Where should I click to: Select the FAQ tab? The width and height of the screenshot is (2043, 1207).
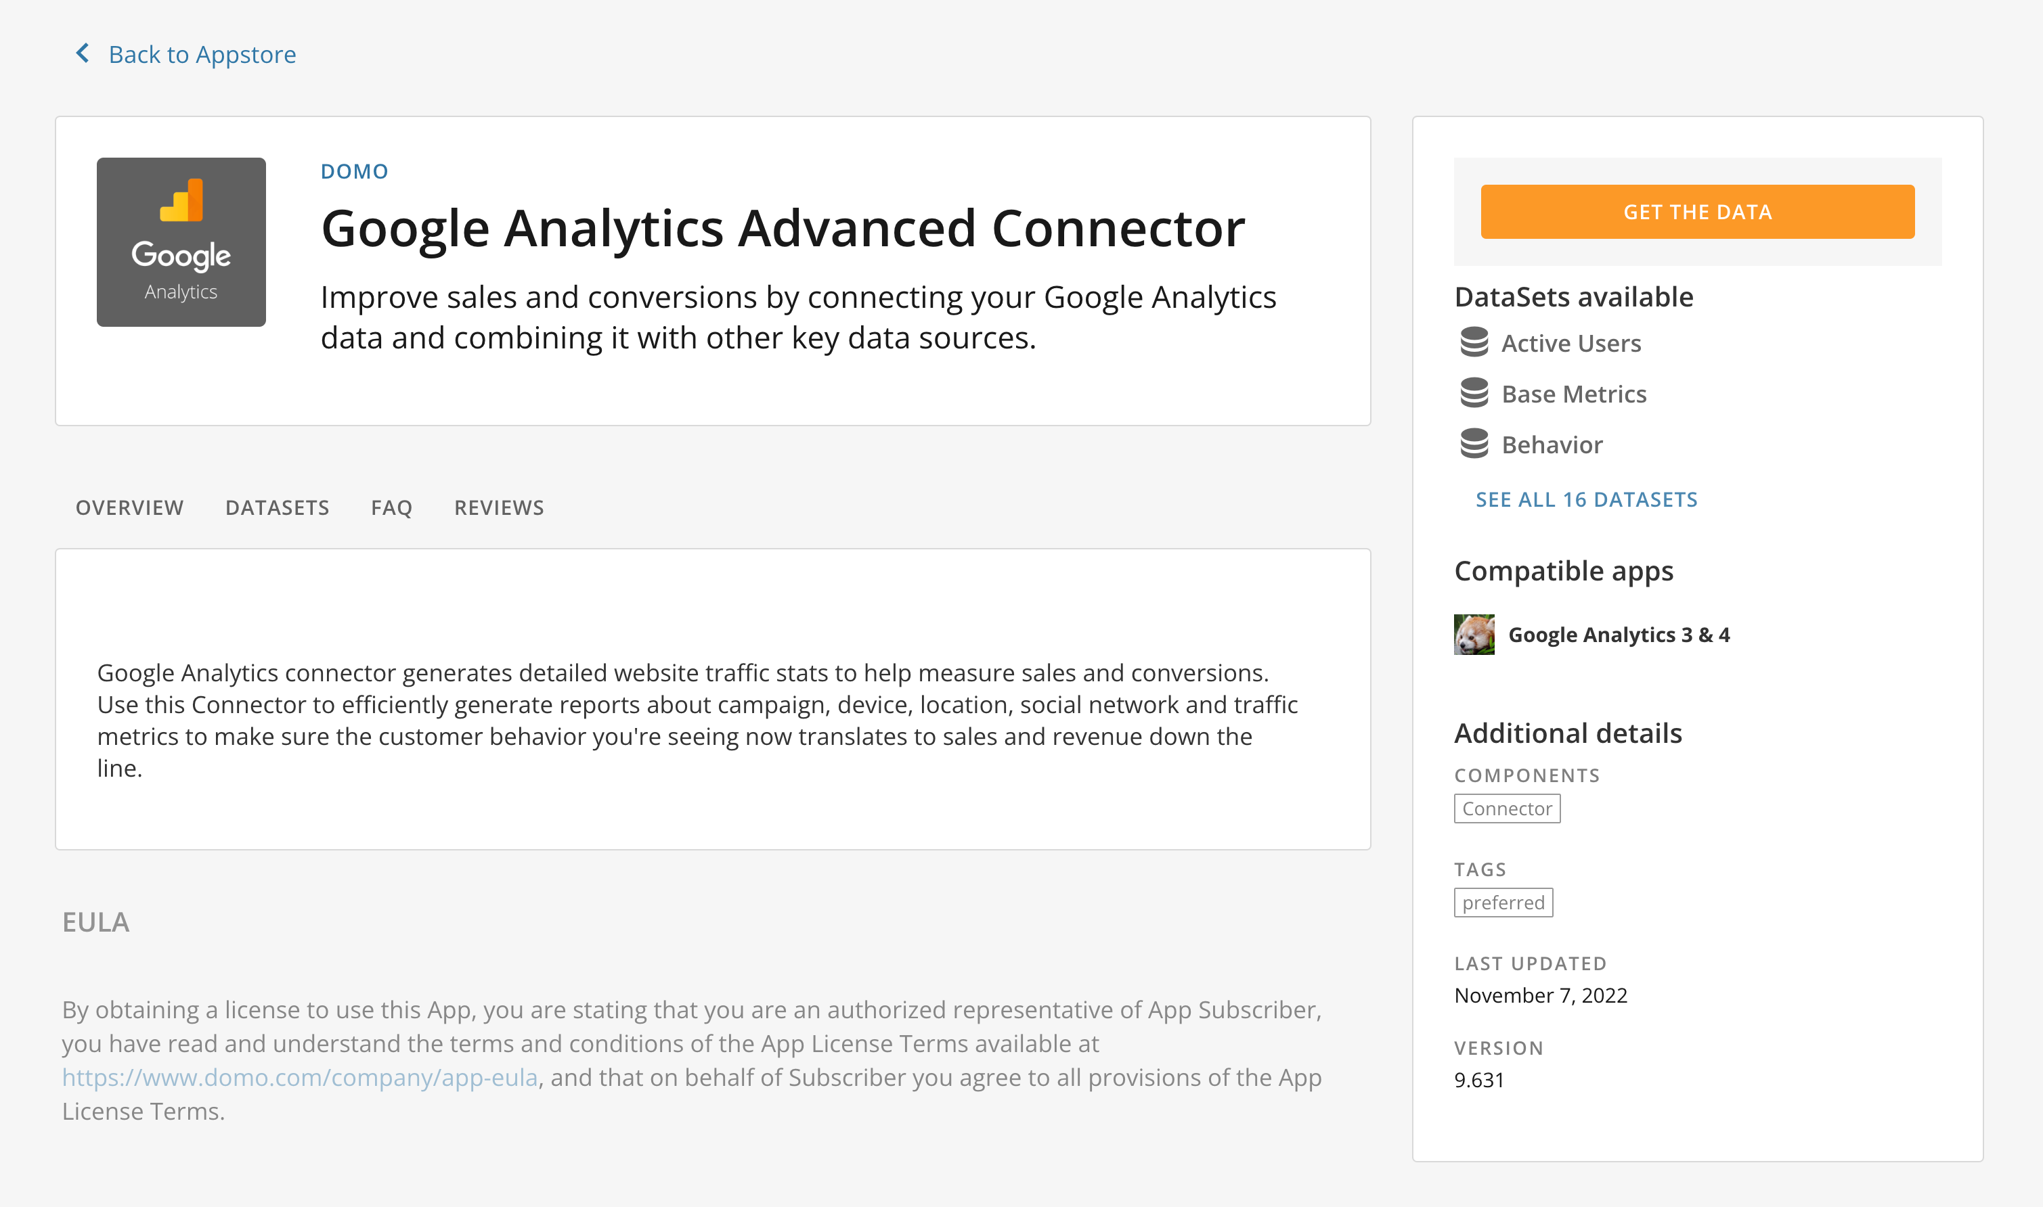pos(391,507)
